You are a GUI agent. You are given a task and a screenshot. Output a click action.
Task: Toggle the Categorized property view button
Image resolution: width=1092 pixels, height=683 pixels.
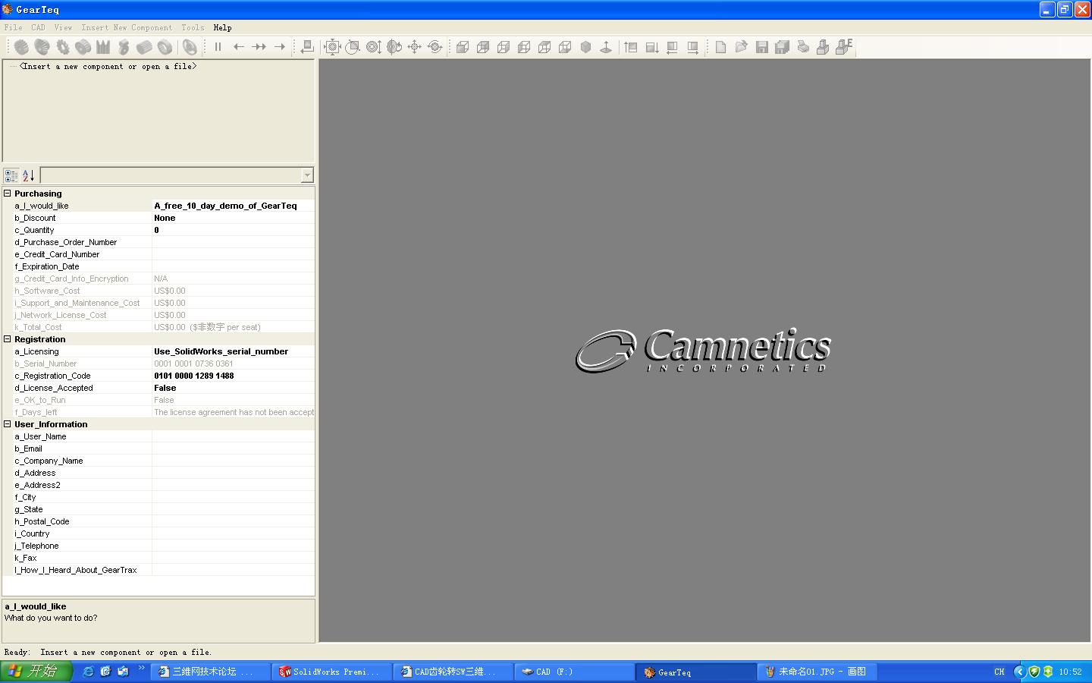[x=11, y=175]
